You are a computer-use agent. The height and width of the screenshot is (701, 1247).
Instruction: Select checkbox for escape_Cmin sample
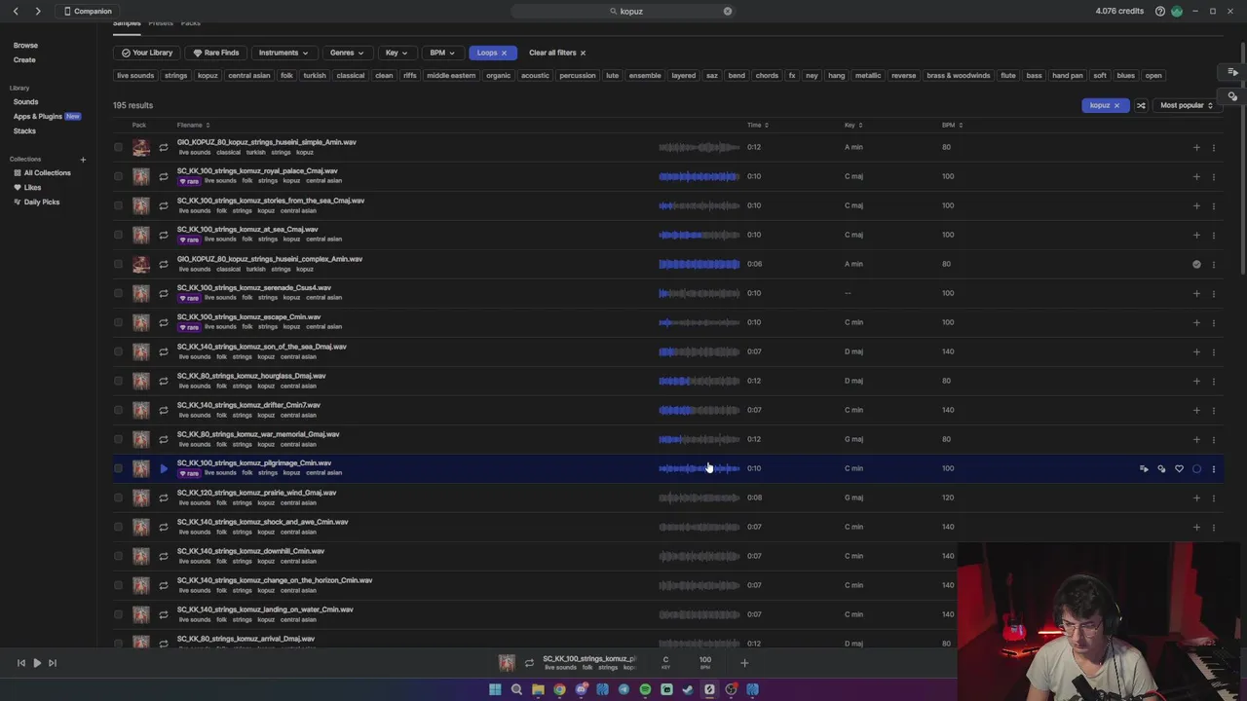pyautogui.click(x=118, y=322)
